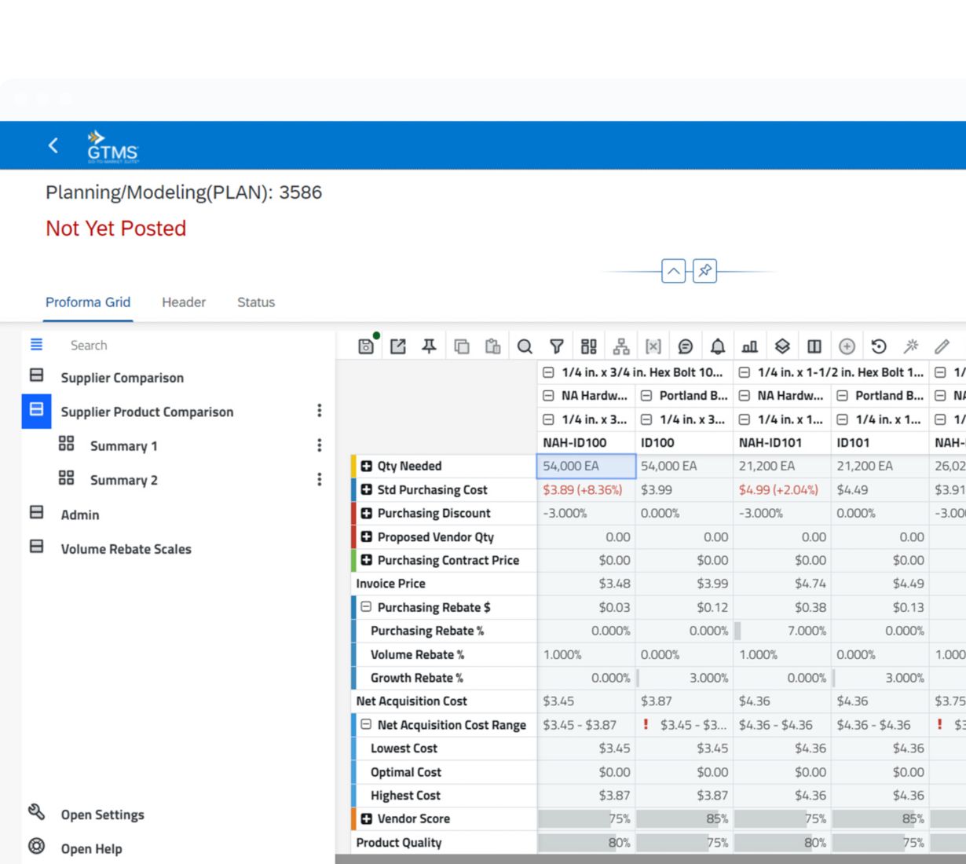Click the save icon in grid toolbar

366,346
